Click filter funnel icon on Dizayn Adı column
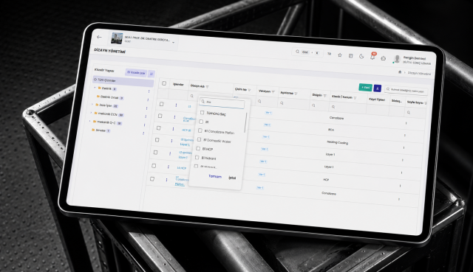This screenshot has width=473, height=272. pyautogui.click(x=207, y=87)
